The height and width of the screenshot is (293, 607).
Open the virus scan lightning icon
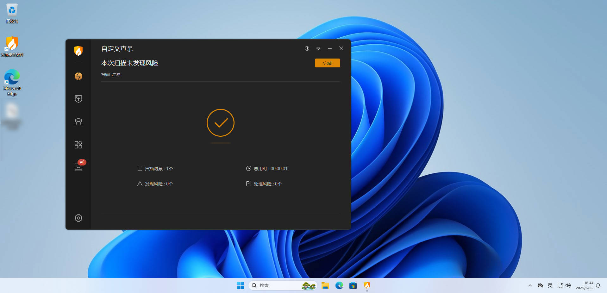78,76
